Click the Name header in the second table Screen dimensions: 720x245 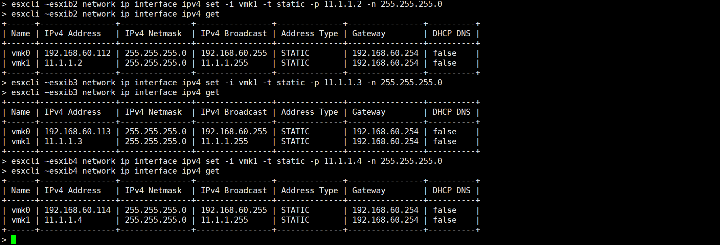pos(21,112)
